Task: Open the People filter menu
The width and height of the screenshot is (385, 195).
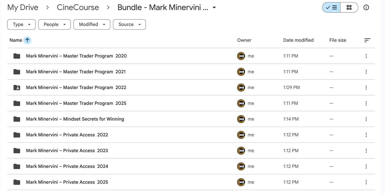Action: pos(54,24)
